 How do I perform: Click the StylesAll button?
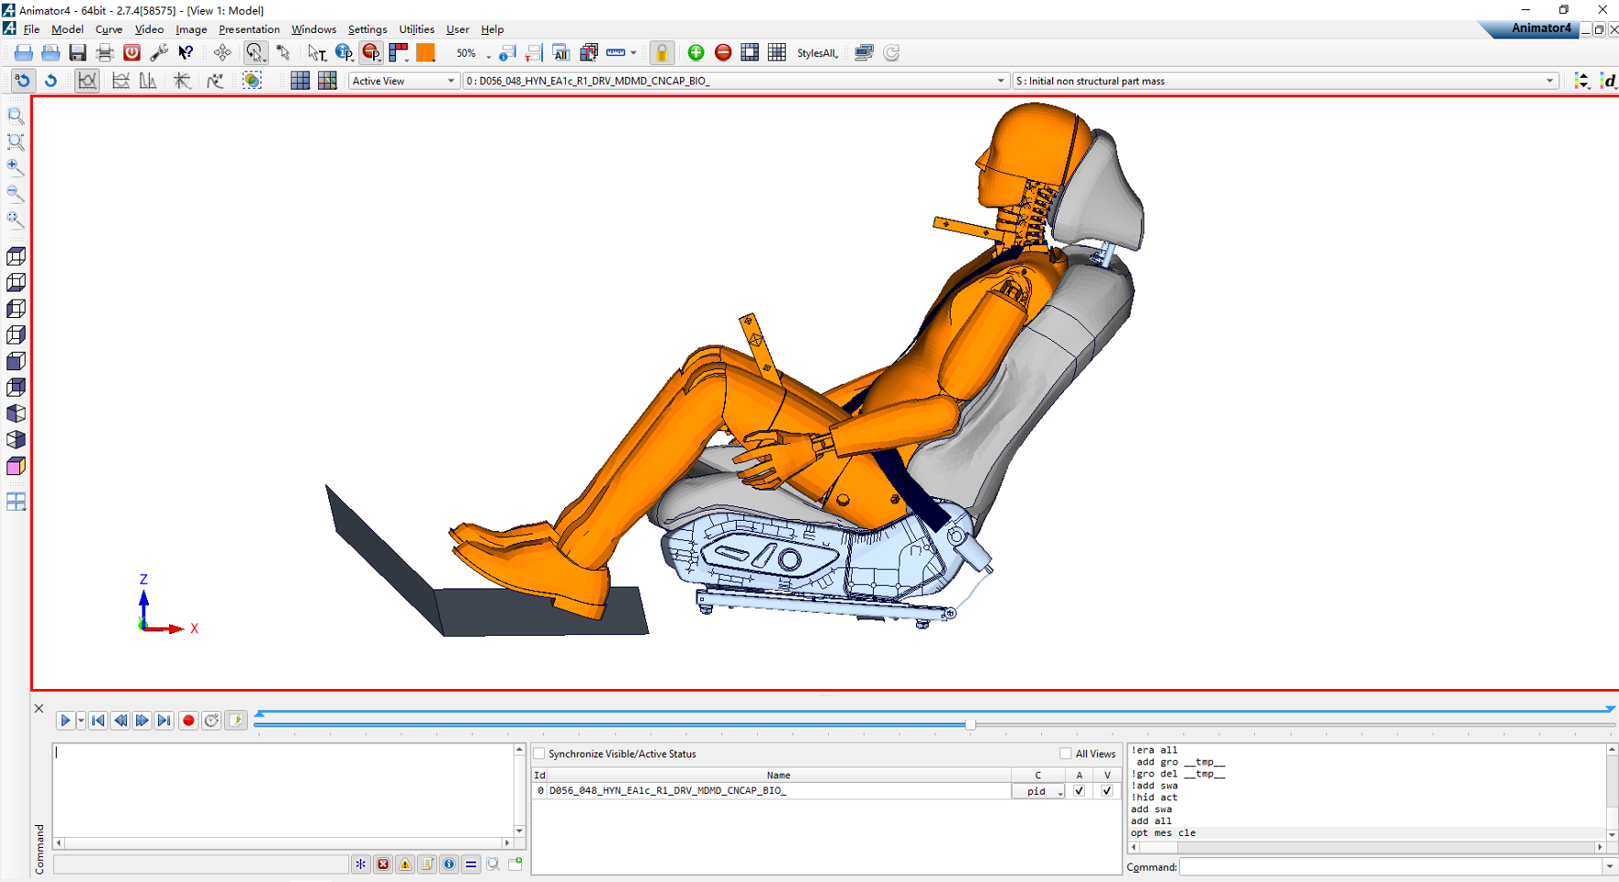tap(817, 53)
